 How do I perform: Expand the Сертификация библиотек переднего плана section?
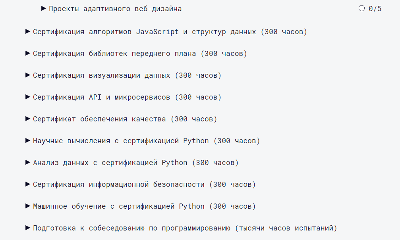(x=28, y=54)
